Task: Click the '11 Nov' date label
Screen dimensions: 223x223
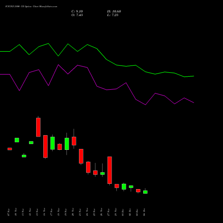Action: pos(23,212)
